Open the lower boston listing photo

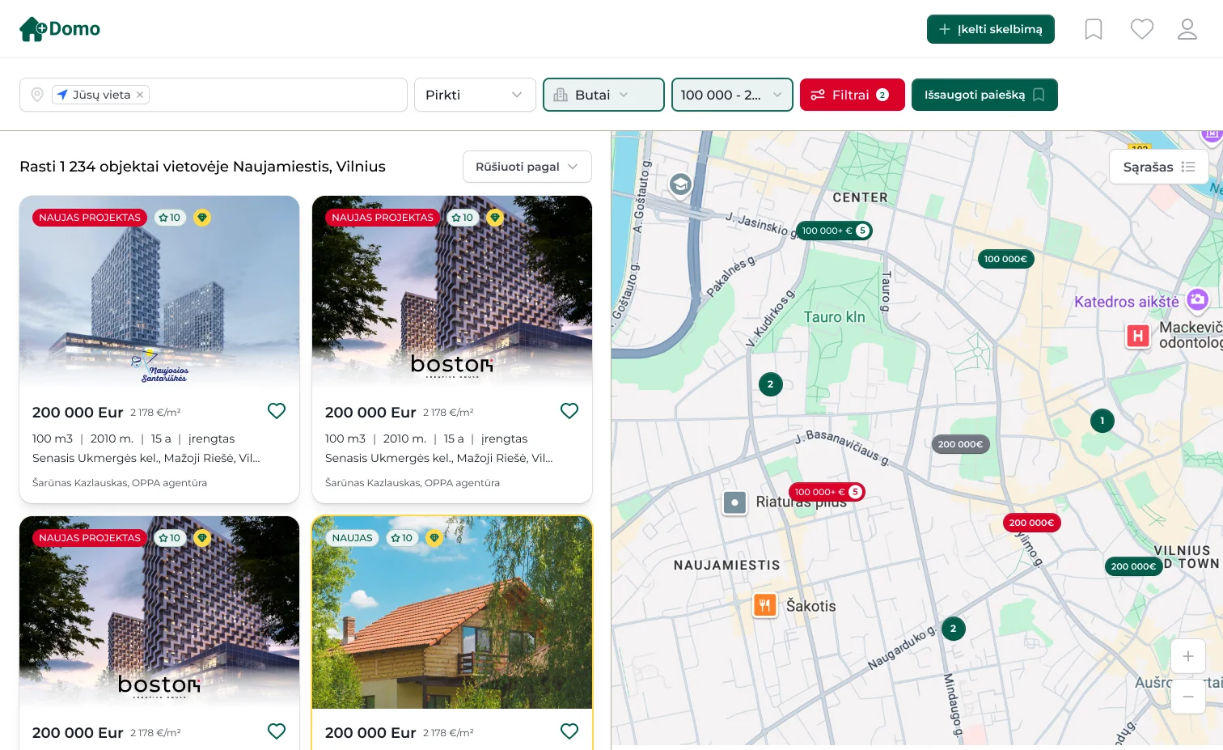159,612
